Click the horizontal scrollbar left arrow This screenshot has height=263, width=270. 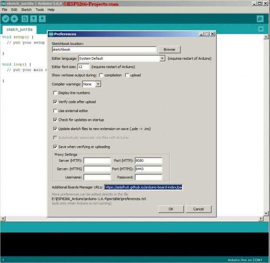(3, 219)
